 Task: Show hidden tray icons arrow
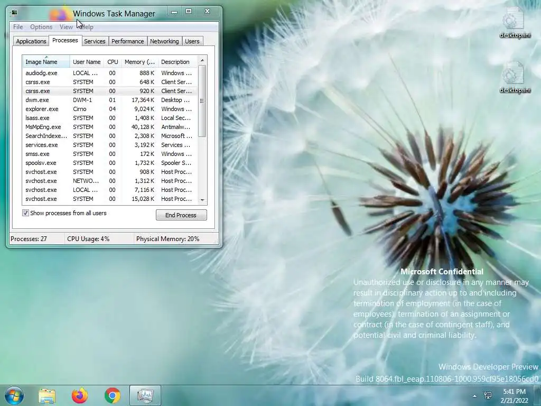coord(475,396)
